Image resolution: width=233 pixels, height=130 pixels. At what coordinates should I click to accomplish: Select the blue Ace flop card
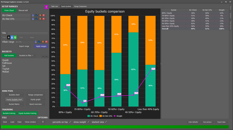pyautogui.click(x=12, y=37)
